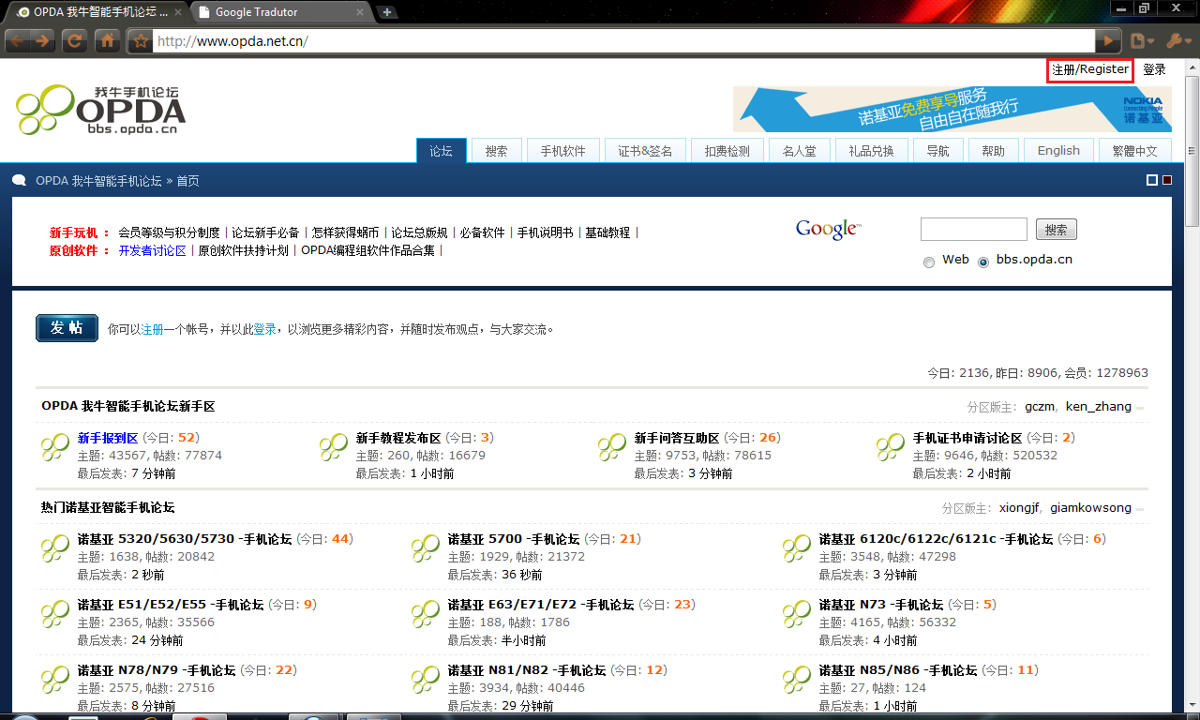Click the icon beside 诺基亚 N78/N79 forum

[55, 680]
